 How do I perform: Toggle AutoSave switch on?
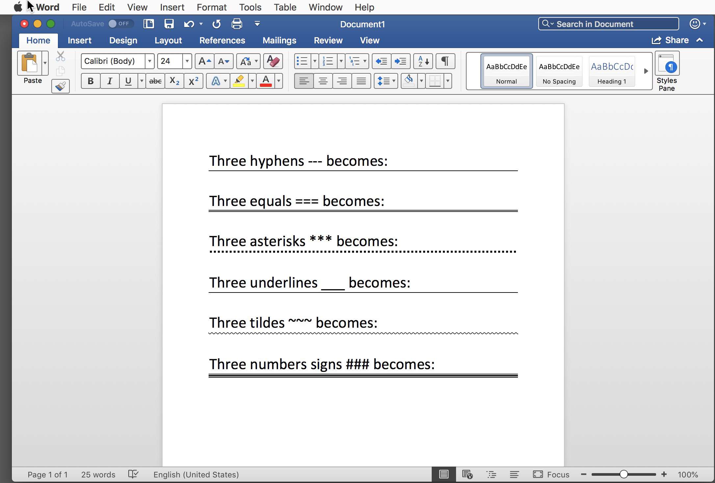coord(120,24)
